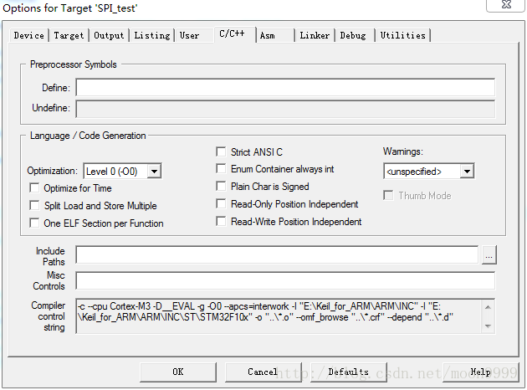Click the Defaults button
The image size is (527, 390).
[348, 372]
